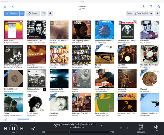This screenshot has width=164, height=135.
Task: Click the lyrics microphone icon
Action: coord(127,128)
